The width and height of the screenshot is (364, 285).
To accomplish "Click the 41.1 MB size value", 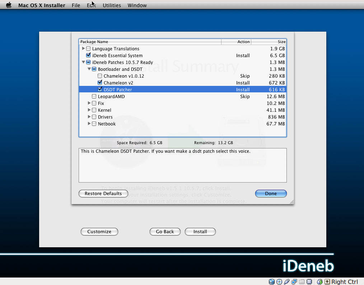I will tap(276, 110).
